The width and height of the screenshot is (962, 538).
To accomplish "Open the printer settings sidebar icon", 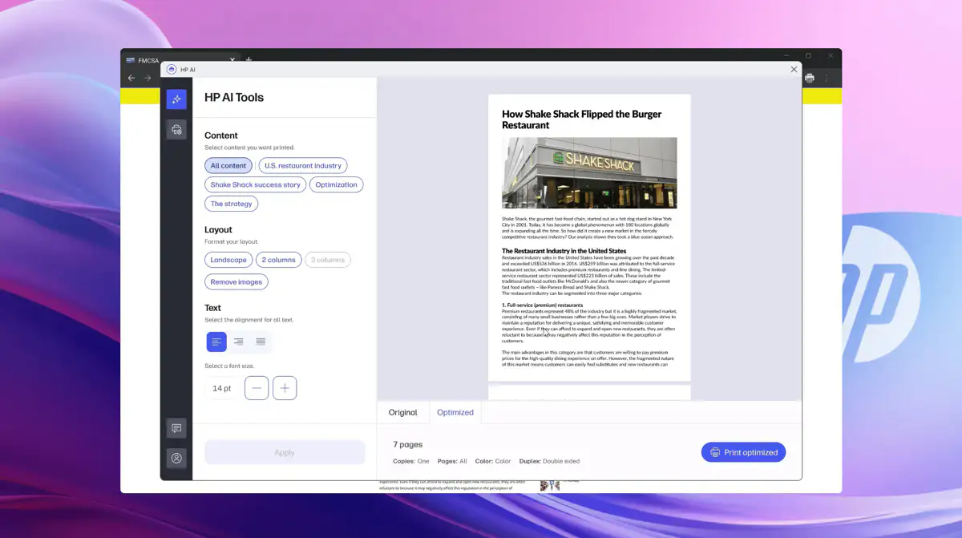I will click(176, 129).
